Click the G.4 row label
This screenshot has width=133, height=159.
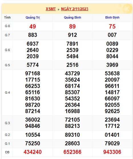[7, 92]
